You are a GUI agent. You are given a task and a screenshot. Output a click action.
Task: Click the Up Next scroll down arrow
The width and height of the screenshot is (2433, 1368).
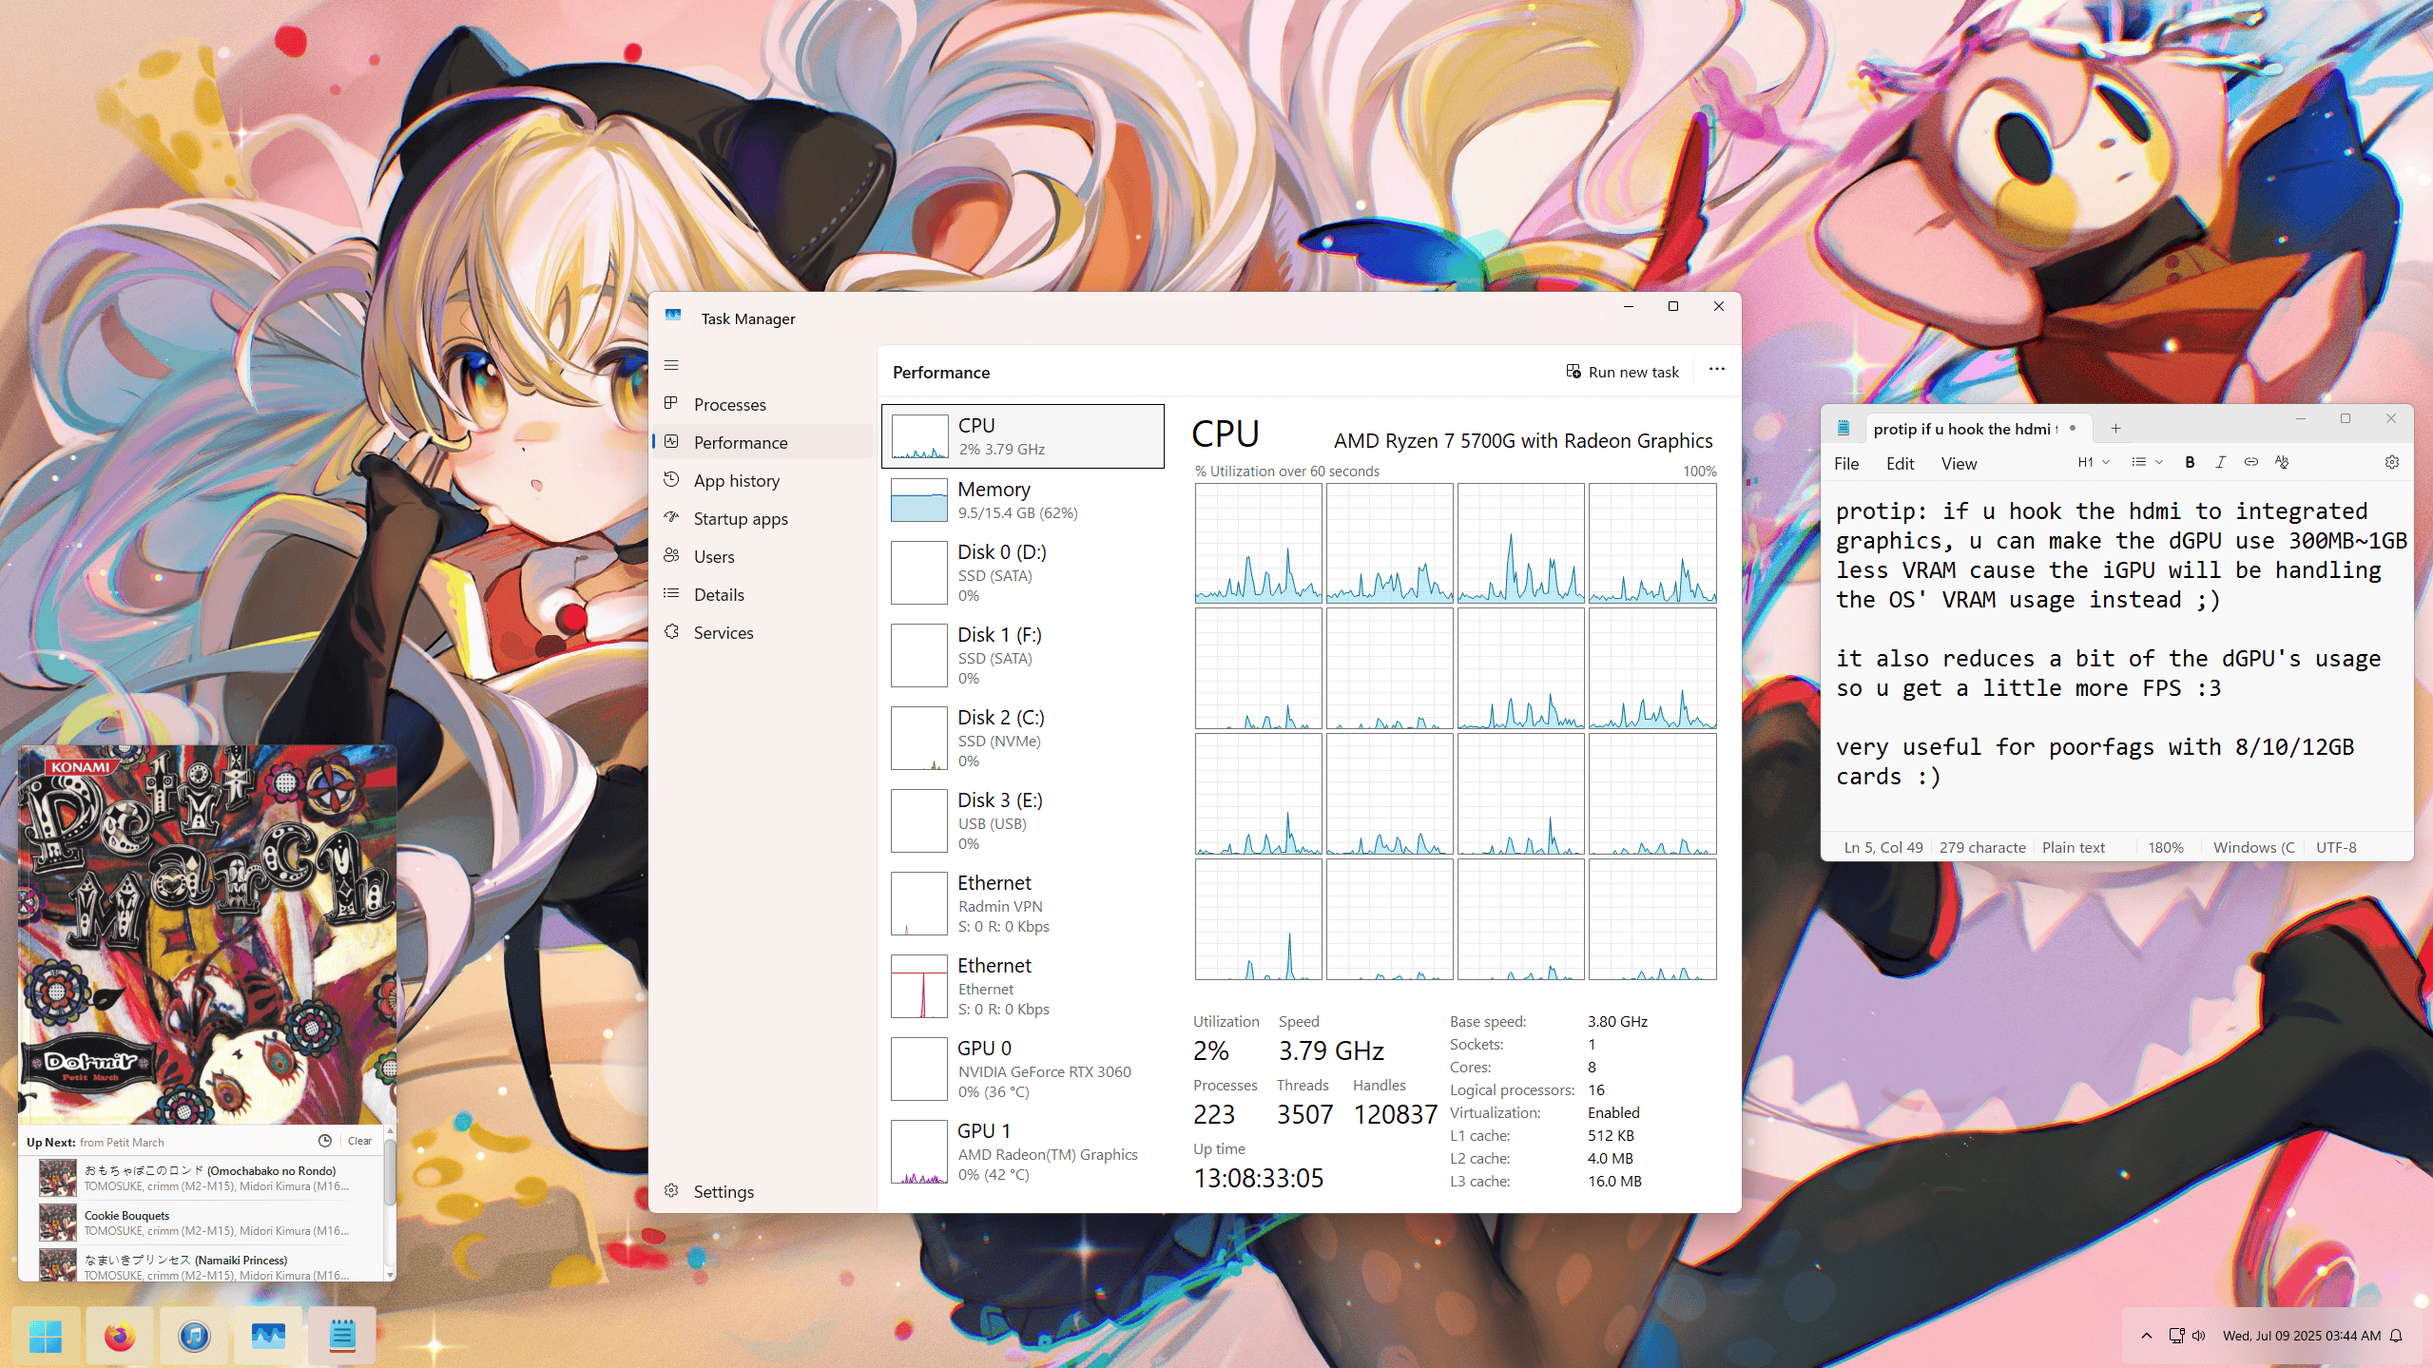390,1275
